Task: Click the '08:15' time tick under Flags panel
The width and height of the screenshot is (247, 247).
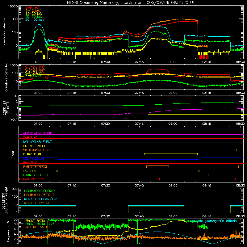Action: click(207, 186)
